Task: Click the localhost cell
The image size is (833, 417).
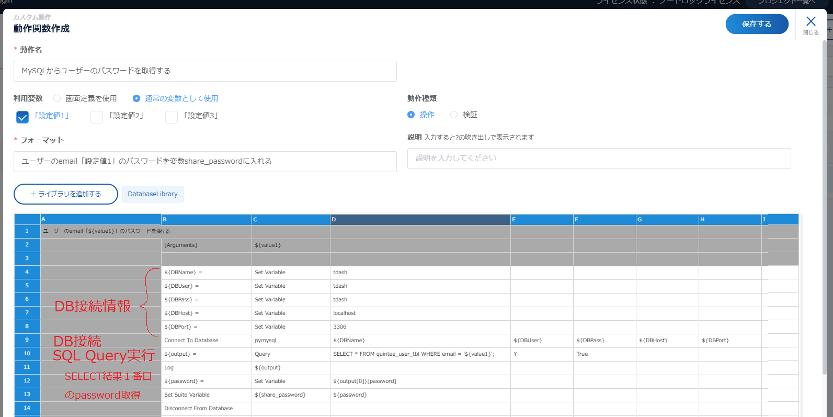Action: (420, 313)
